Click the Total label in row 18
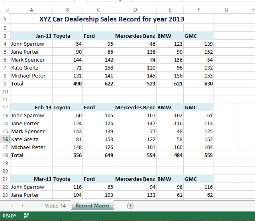 (x=31, y=155)
